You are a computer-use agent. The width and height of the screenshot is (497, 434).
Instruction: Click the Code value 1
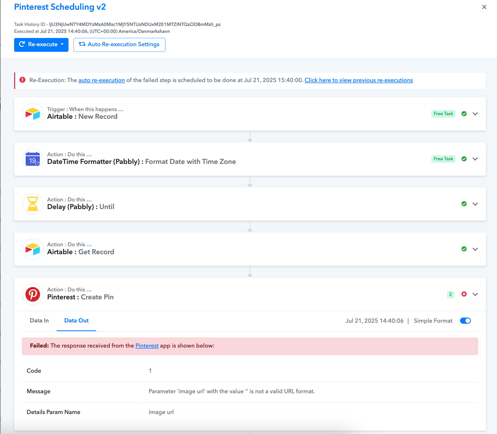coord(150,371)
